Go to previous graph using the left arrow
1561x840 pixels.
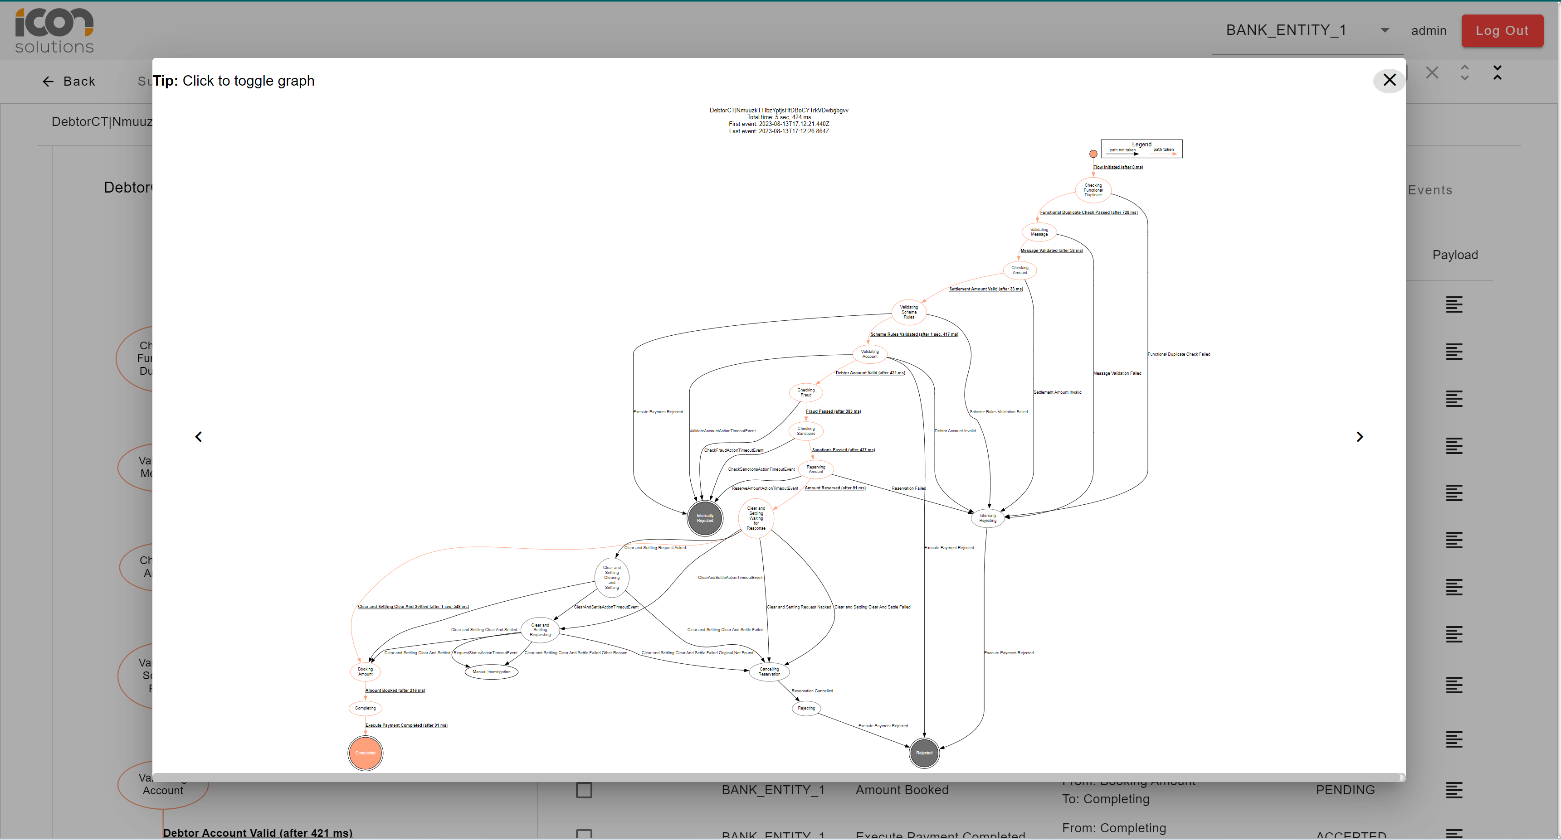pyautogui.click(x=198, y=436)
